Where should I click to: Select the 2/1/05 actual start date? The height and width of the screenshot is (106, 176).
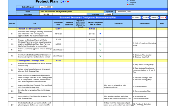(58, 39)
